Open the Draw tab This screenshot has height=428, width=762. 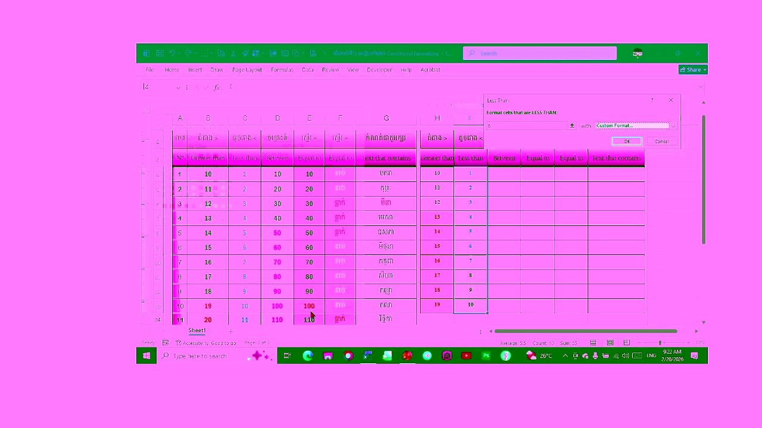217,70
